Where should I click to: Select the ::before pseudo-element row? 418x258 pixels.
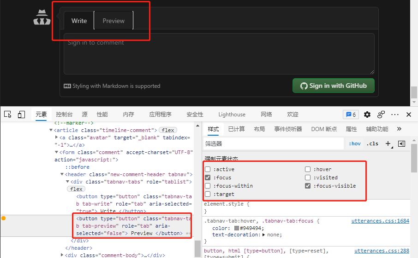[78, 167]
